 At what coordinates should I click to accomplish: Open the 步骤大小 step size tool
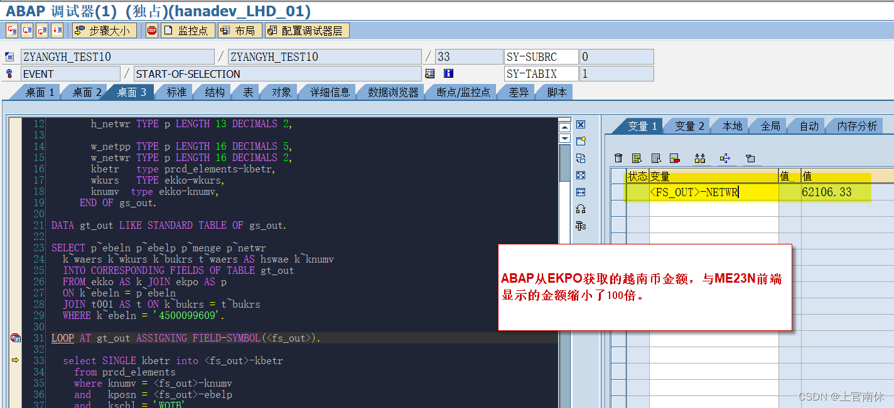104,29
